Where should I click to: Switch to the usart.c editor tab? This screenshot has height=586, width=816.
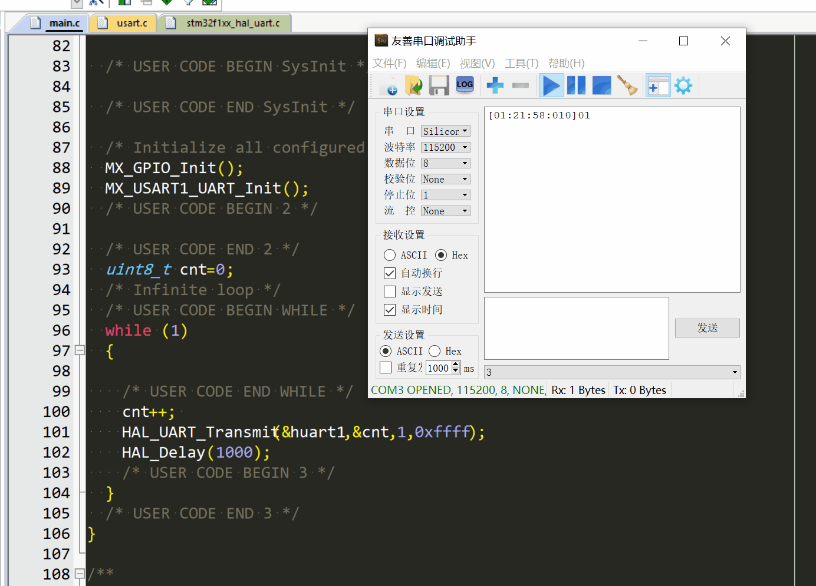[x=124, y=23]
